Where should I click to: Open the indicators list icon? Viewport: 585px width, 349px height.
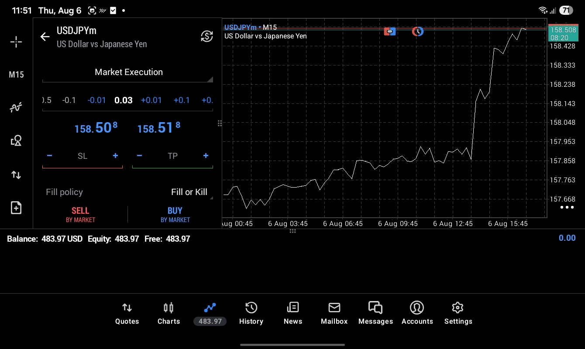(16, 107)
